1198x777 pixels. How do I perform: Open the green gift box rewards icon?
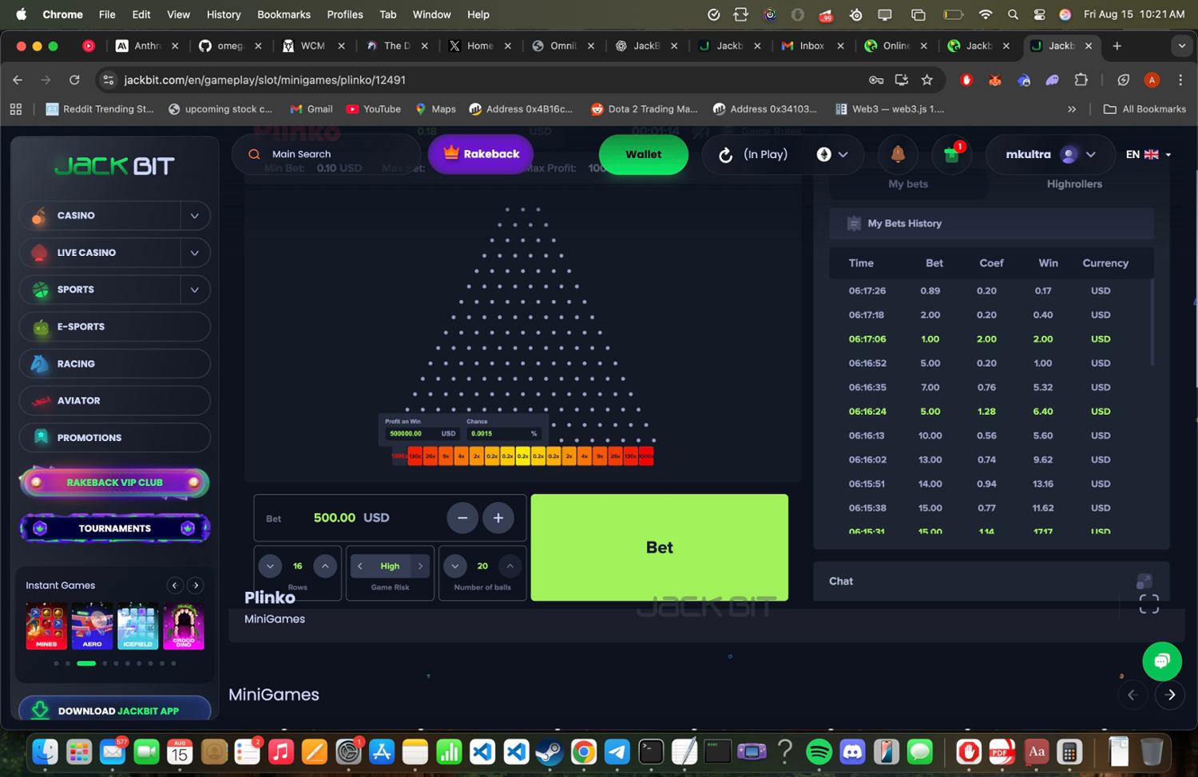pos(951,154)
